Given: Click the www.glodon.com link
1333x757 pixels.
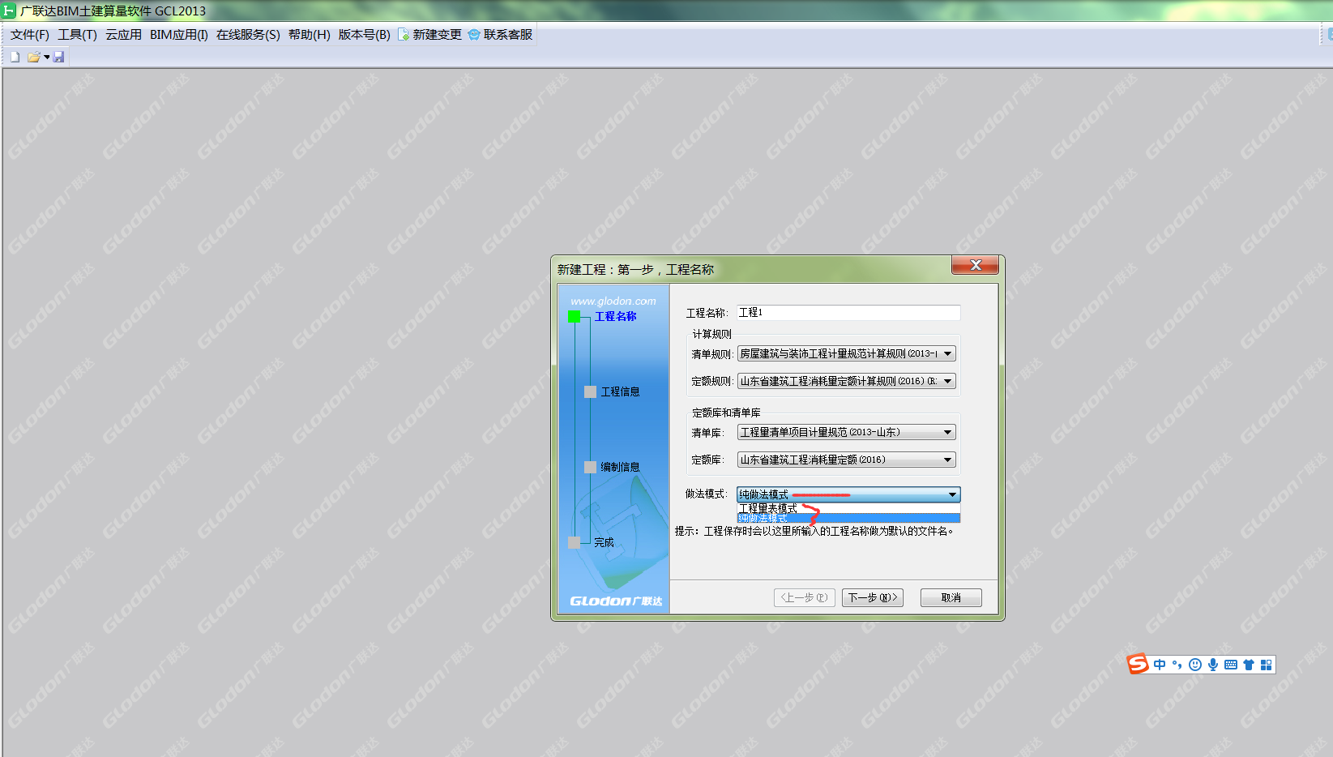Looking at the screenshot, I should pos(613,301).
